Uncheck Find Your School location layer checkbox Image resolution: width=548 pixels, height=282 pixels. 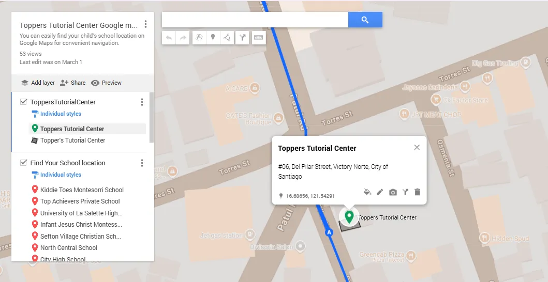23,163
